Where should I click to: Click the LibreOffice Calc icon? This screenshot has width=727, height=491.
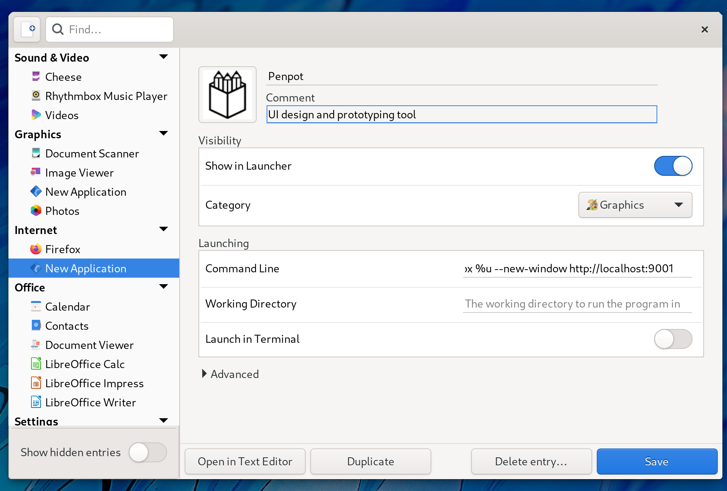(x=36, y=363)
